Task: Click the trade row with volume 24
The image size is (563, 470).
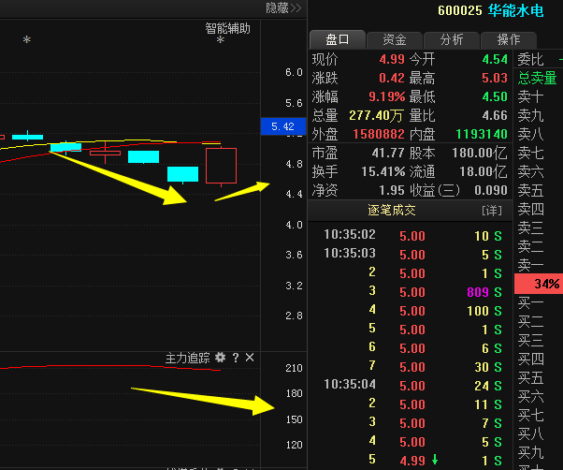Action: point(412,385)
